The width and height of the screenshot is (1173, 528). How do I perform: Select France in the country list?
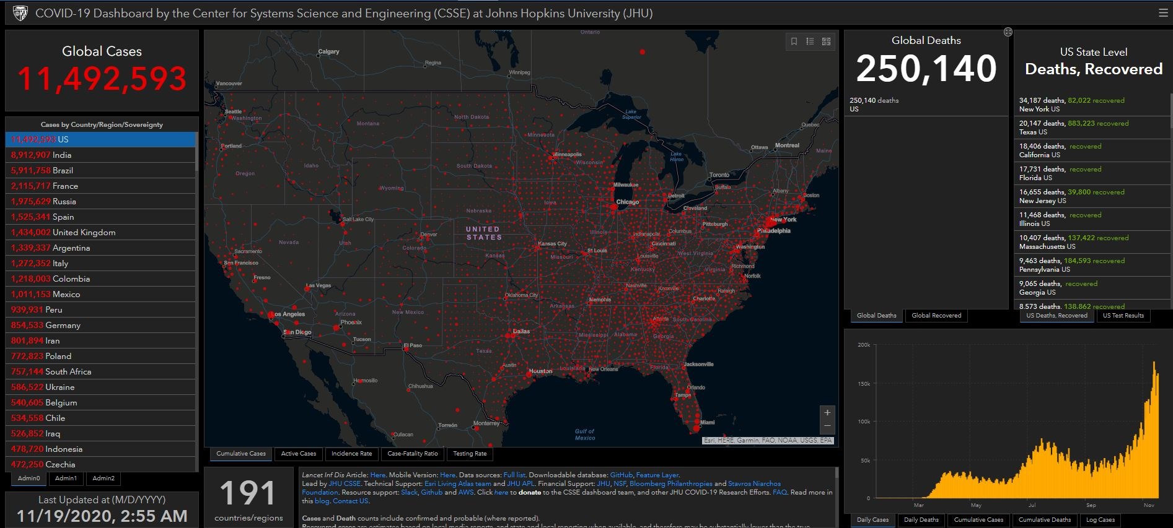(x=100, y=186)
